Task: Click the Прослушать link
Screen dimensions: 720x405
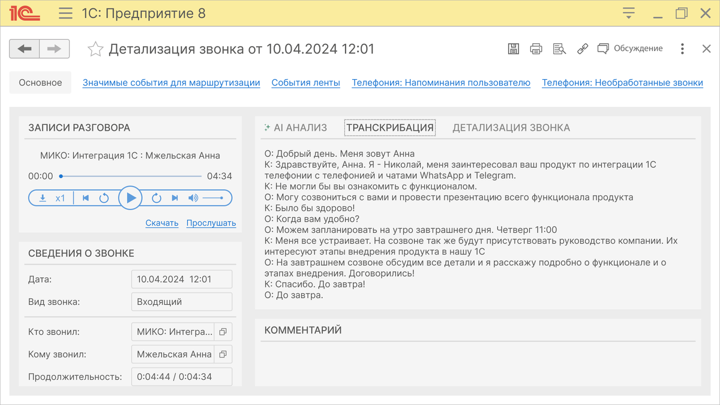Action: [211, 223]
